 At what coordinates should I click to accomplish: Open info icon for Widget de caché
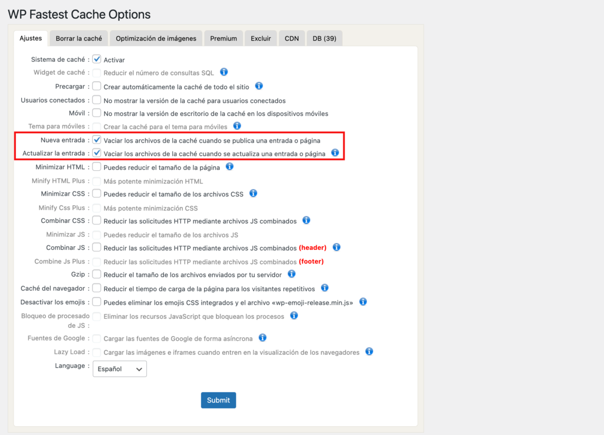[224, 72]
